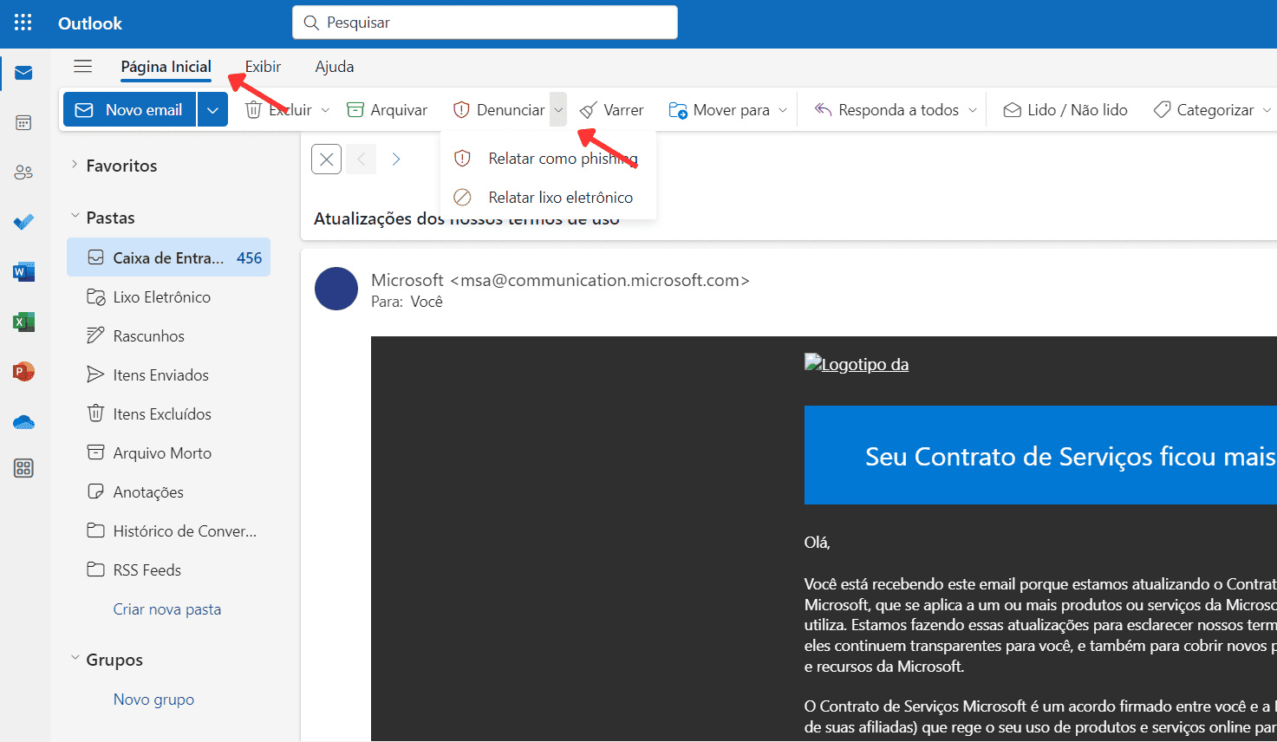Choose Relatar como phishing menu item
Image resolution: width=1277 pixels, height=742 pixels.
tap(548, 159)
